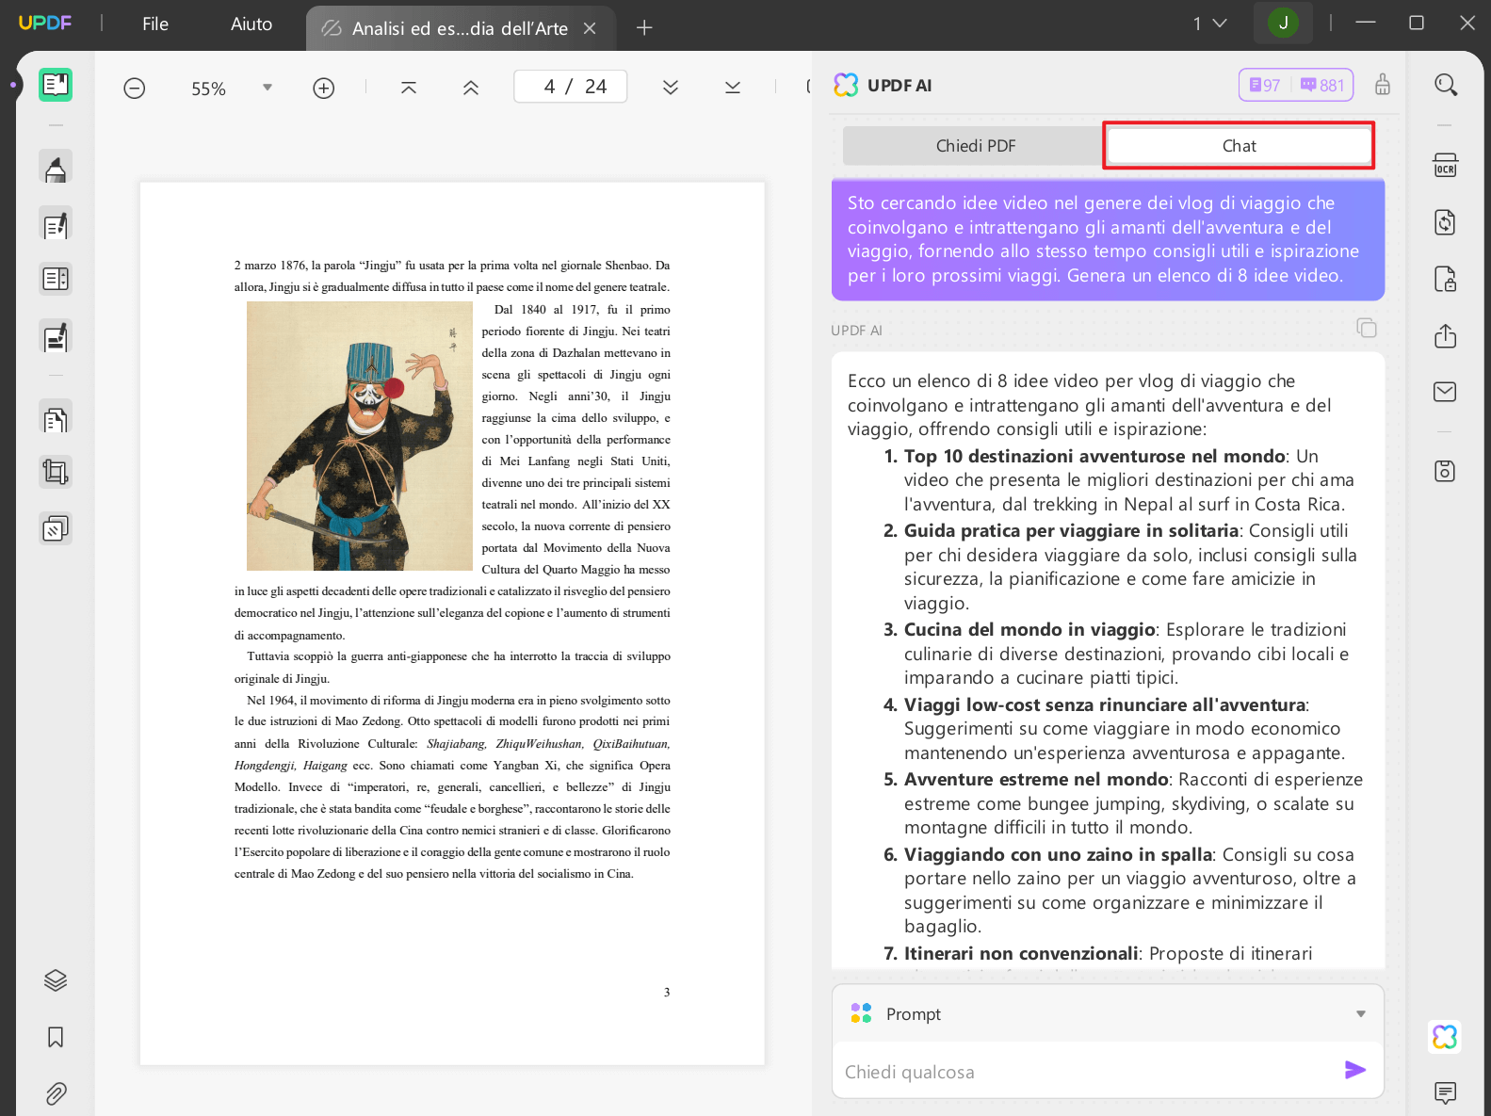
Task: Open the Organize Pages tool
Action: pos(56,417)
